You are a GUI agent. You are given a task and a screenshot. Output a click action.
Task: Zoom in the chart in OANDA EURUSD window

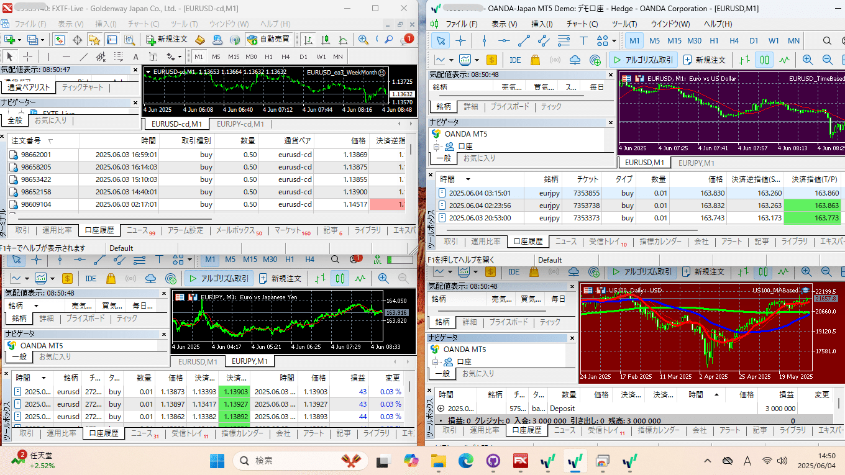(808, 60)
